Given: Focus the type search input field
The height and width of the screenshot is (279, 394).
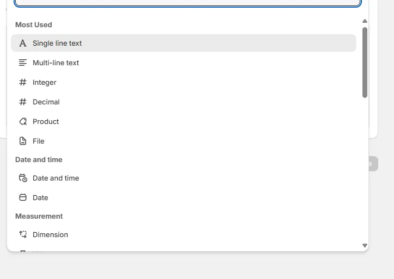Looking at the screenshot, I should coord(188,2).
